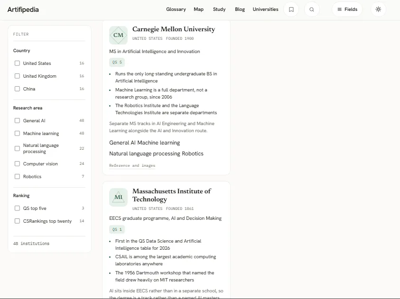Click the '48 institutions' count text

click(x=31, y=244)
